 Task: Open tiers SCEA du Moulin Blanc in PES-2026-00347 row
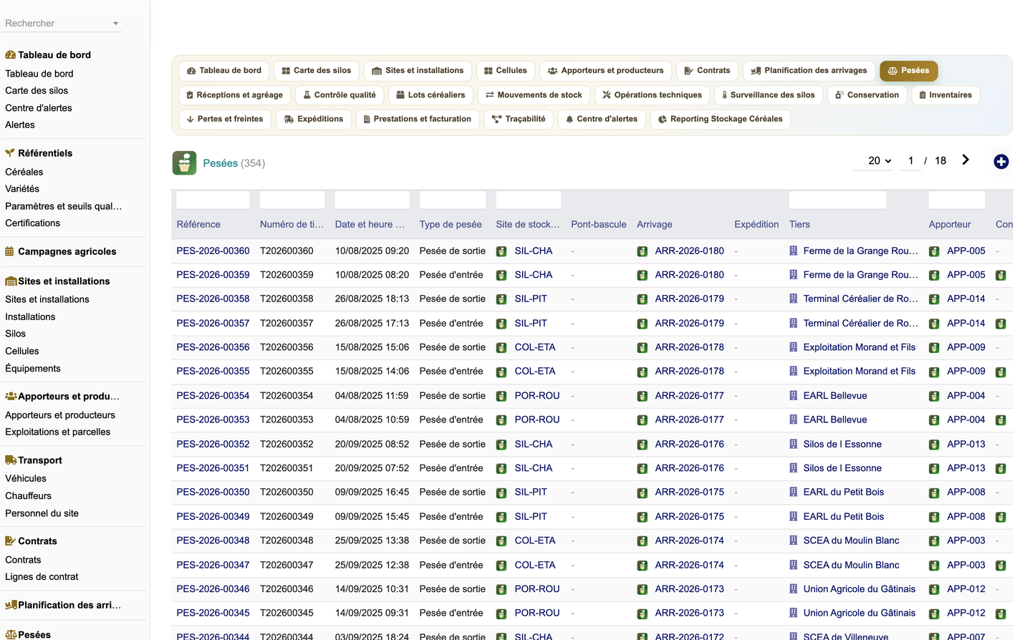[x=851, y=566]
